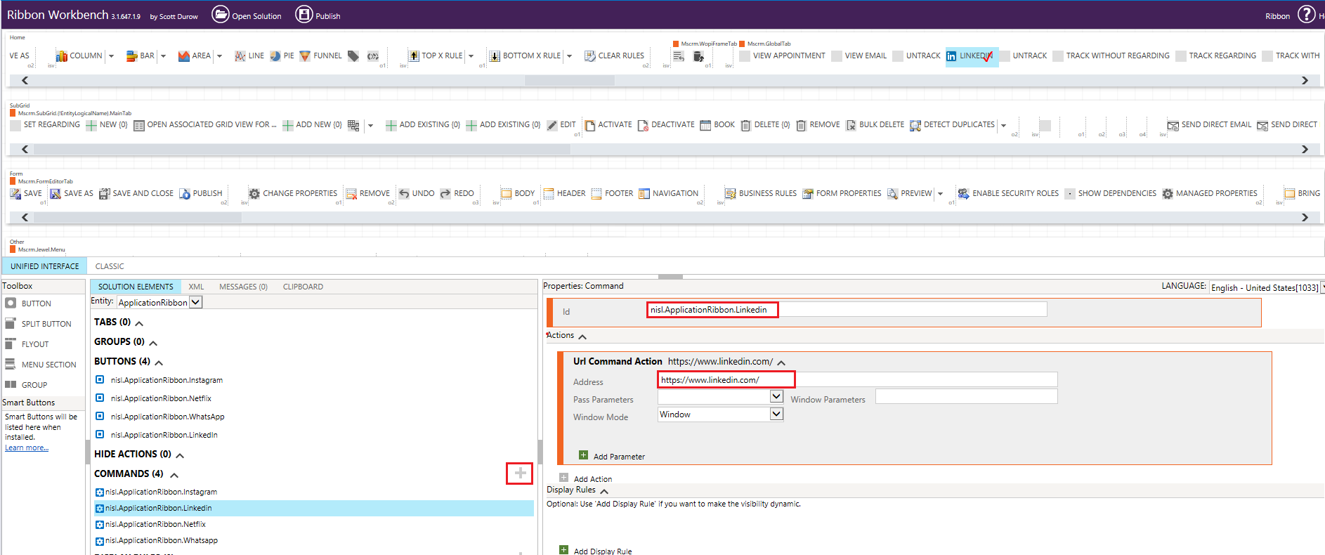This screenshot has width=1325, height=555.
Task: Click the Bulk Delete ribbon icon
Action: point(851,125)
